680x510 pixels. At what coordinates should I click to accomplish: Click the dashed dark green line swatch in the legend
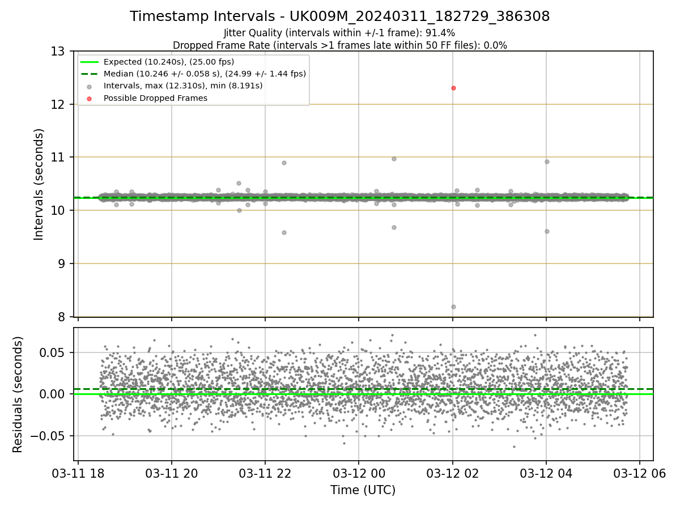(x=90, y=74)
